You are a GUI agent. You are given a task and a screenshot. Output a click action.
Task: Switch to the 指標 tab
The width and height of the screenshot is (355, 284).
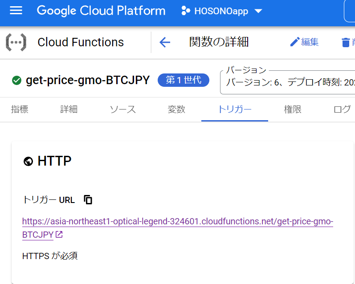(x=20, y=110)
